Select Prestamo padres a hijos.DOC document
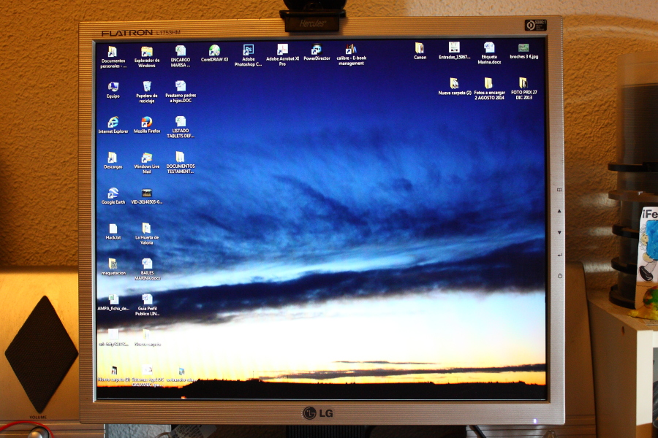 (x=181, y=91)
